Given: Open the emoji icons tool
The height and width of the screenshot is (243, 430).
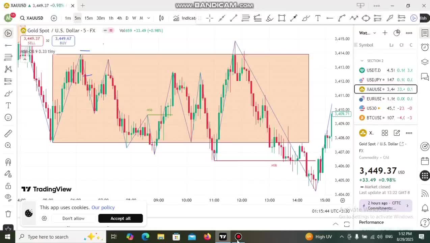Looking at the screenshot, I should [x=8, y=117].
